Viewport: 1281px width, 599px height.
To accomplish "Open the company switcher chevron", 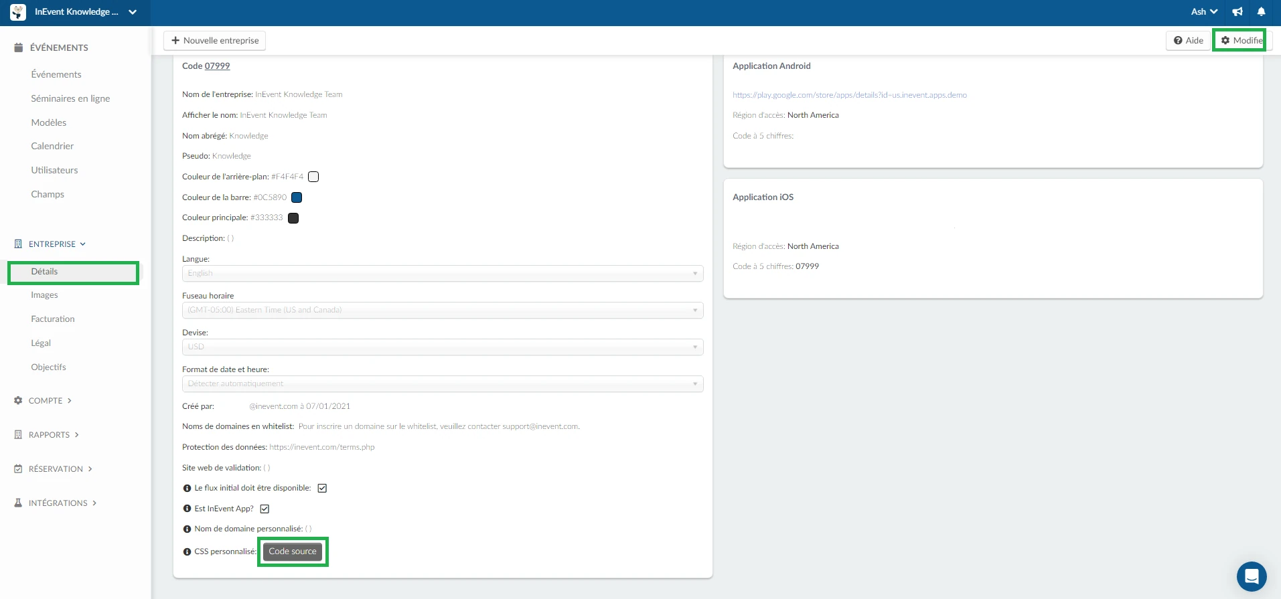I will point(133,12).
